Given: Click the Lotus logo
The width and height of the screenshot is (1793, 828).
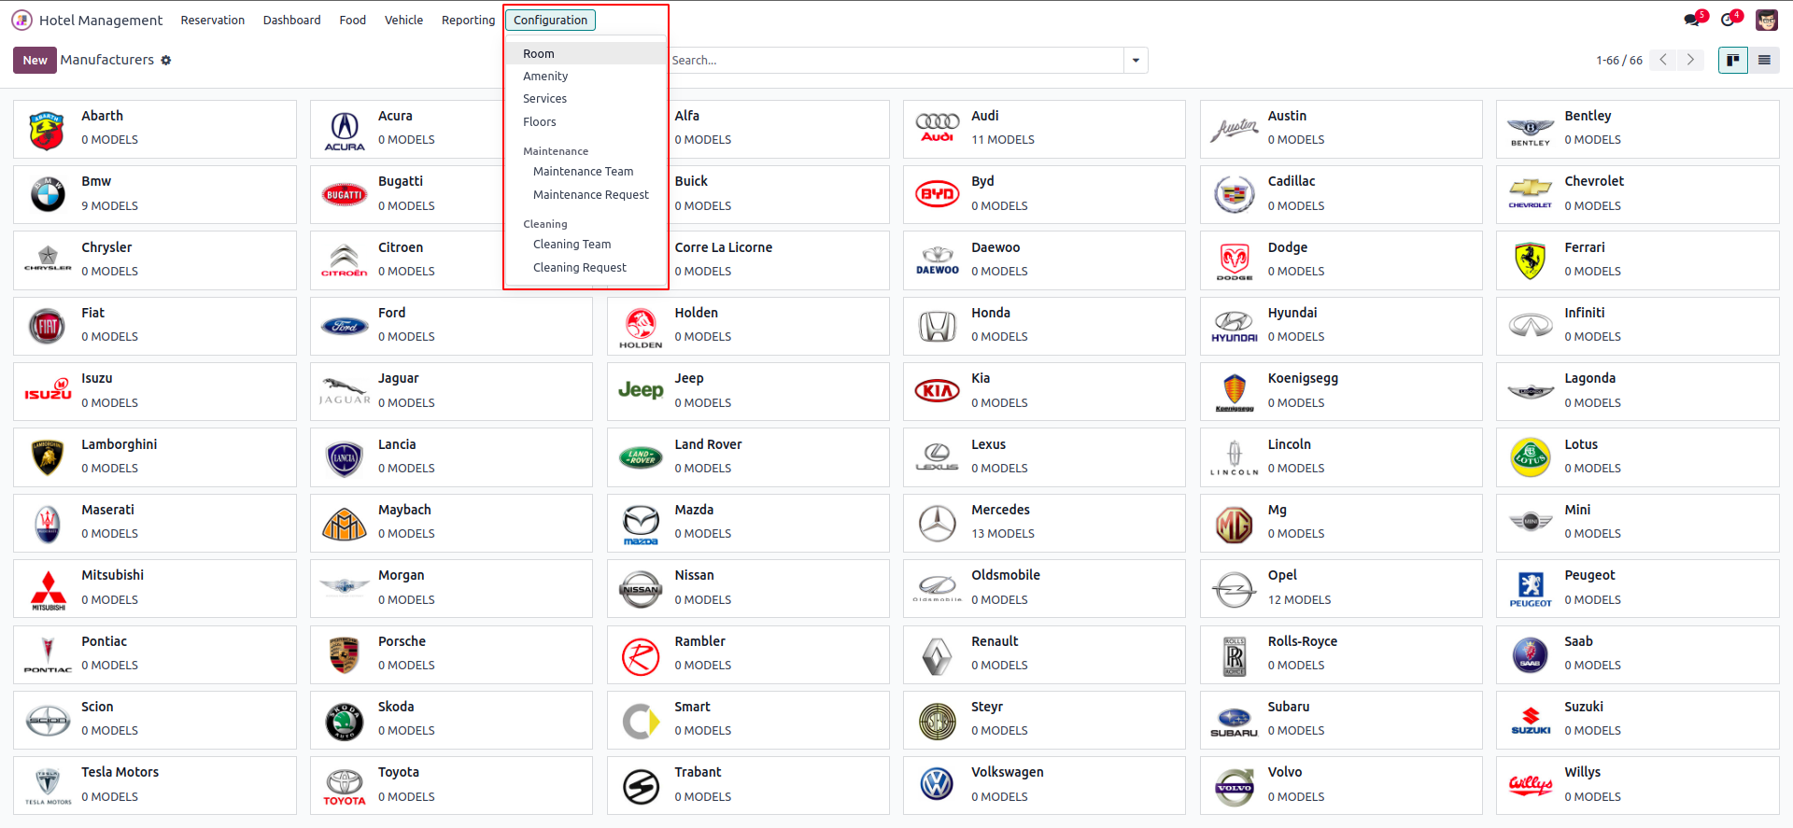Looking at the screenshot, I should point(1531,458).
